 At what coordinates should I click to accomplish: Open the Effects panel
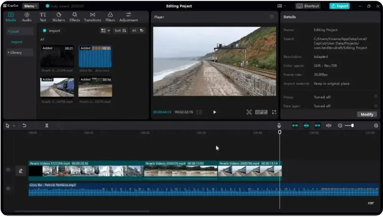point(74,17)
